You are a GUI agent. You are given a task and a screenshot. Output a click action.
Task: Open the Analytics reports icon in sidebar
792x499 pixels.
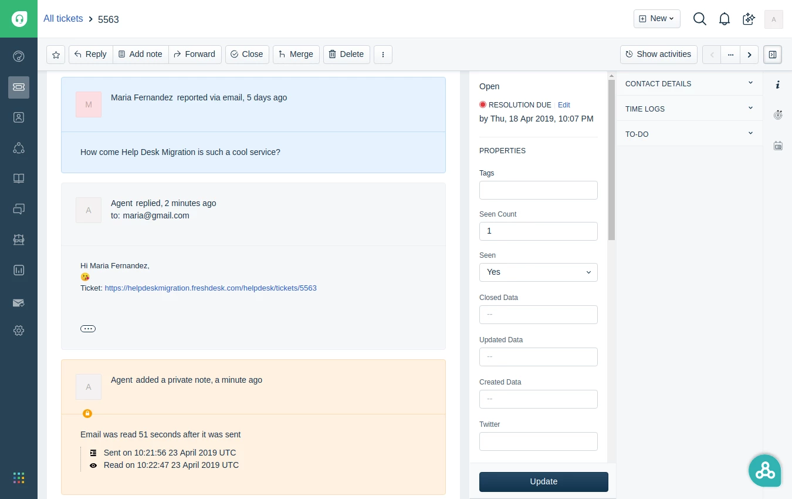(x=19, y=270)
